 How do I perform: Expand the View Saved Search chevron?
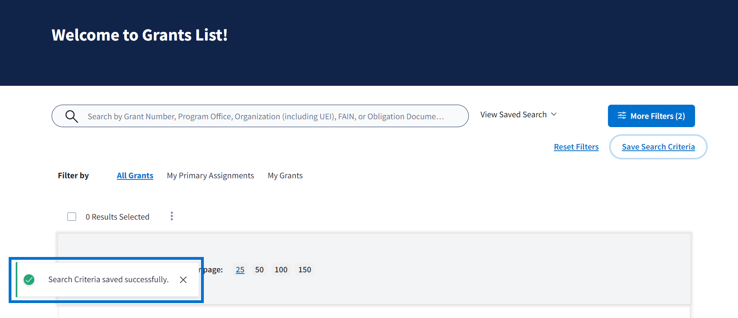[554, 114]
